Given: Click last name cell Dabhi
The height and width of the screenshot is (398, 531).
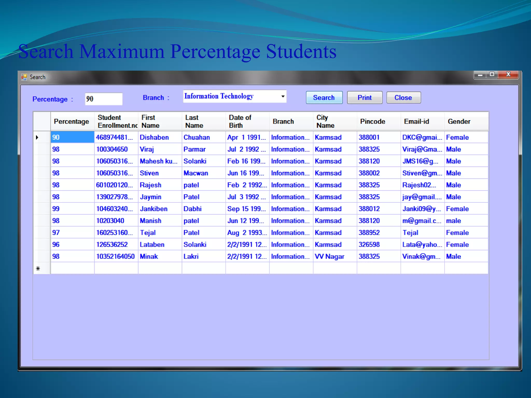Looking at the screenshot, I should coord(204,209).
